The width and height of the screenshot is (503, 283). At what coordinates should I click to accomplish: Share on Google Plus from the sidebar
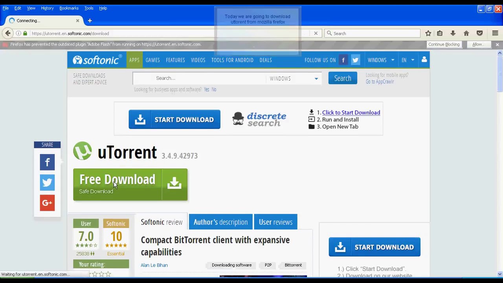(x=47, y=203)
